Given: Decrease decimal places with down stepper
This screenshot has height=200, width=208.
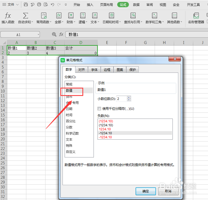Looking at the screenshot, I should [x=129, y=100].
